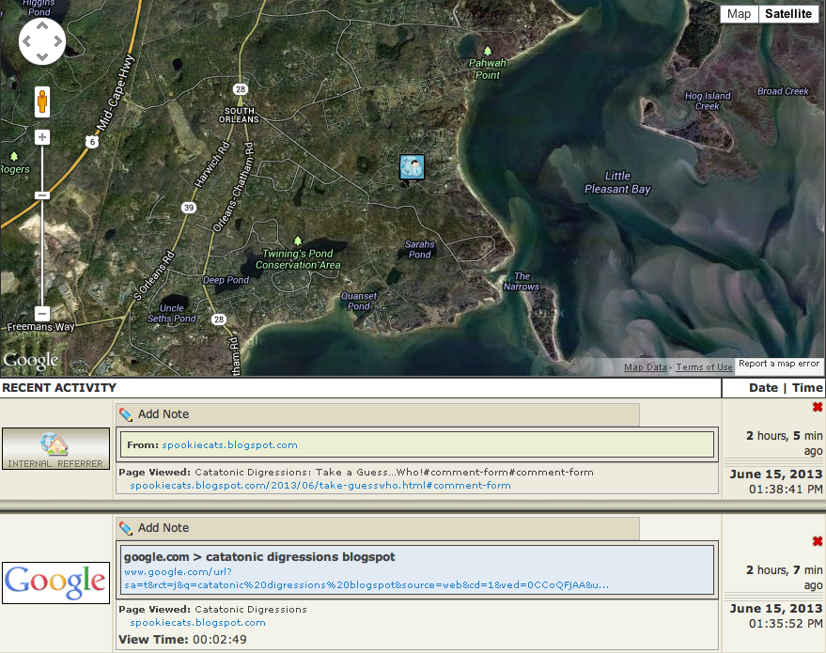Open spookiecats.blogspot.com under Catatonic Digressions
This screenshot has width=826, height=653.
[x=197, y=622]
